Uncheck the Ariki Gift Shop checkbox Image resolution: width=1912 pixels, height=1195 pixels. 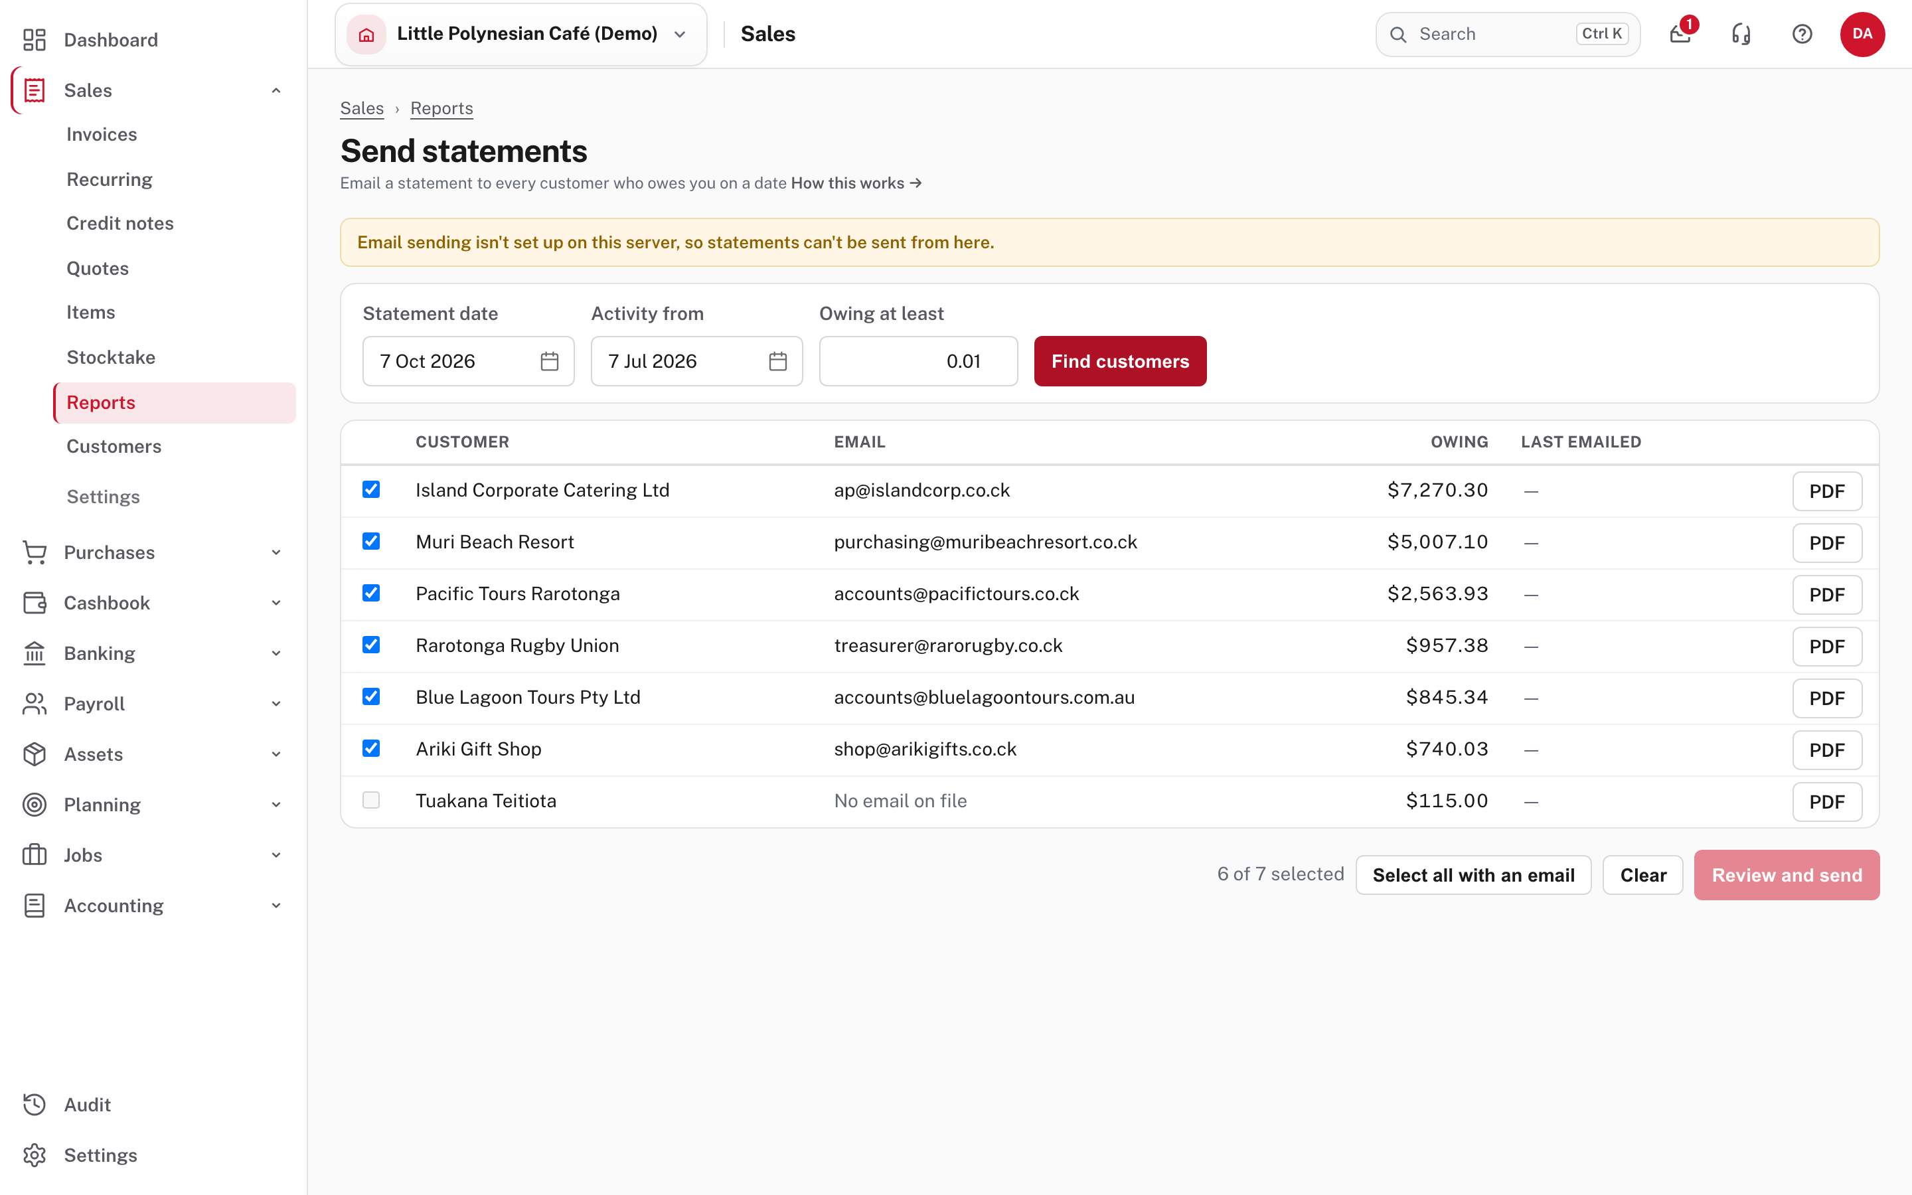coord(371,748)
